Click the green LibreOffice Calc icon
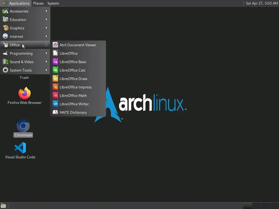The height and width of the screenshot is (209, 279). click(55, 70)
